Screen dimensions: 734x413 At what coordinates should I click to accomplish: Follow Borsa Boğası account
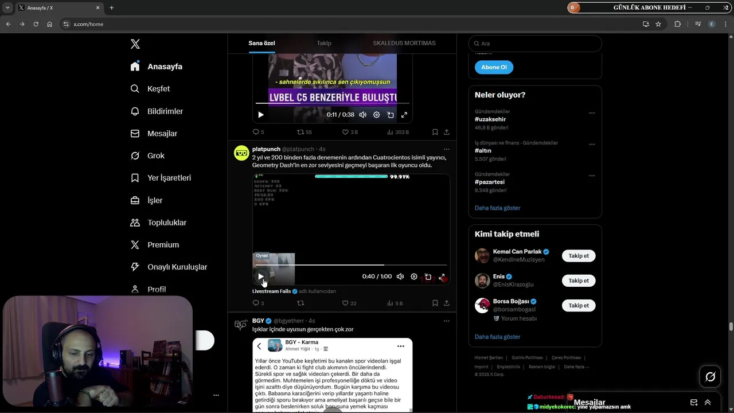coord(579,306)
